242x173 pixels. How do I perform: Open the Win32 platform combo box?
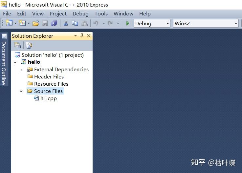coord(206,23)
